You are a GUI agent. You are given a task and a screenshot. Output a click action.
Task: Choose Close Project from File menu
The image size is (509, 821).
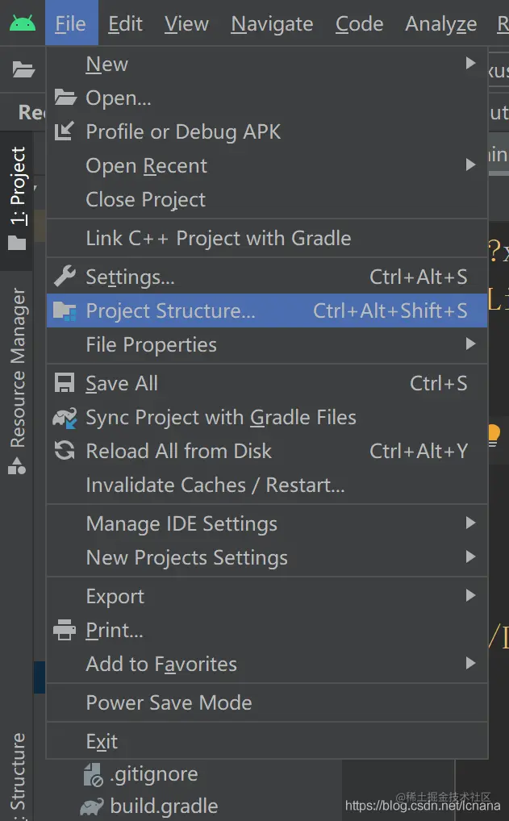tap(146, 199)
